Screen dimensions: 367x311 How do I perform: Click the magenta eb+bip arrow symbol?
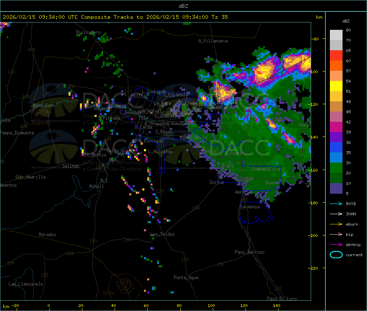click(x=336, y=244)
